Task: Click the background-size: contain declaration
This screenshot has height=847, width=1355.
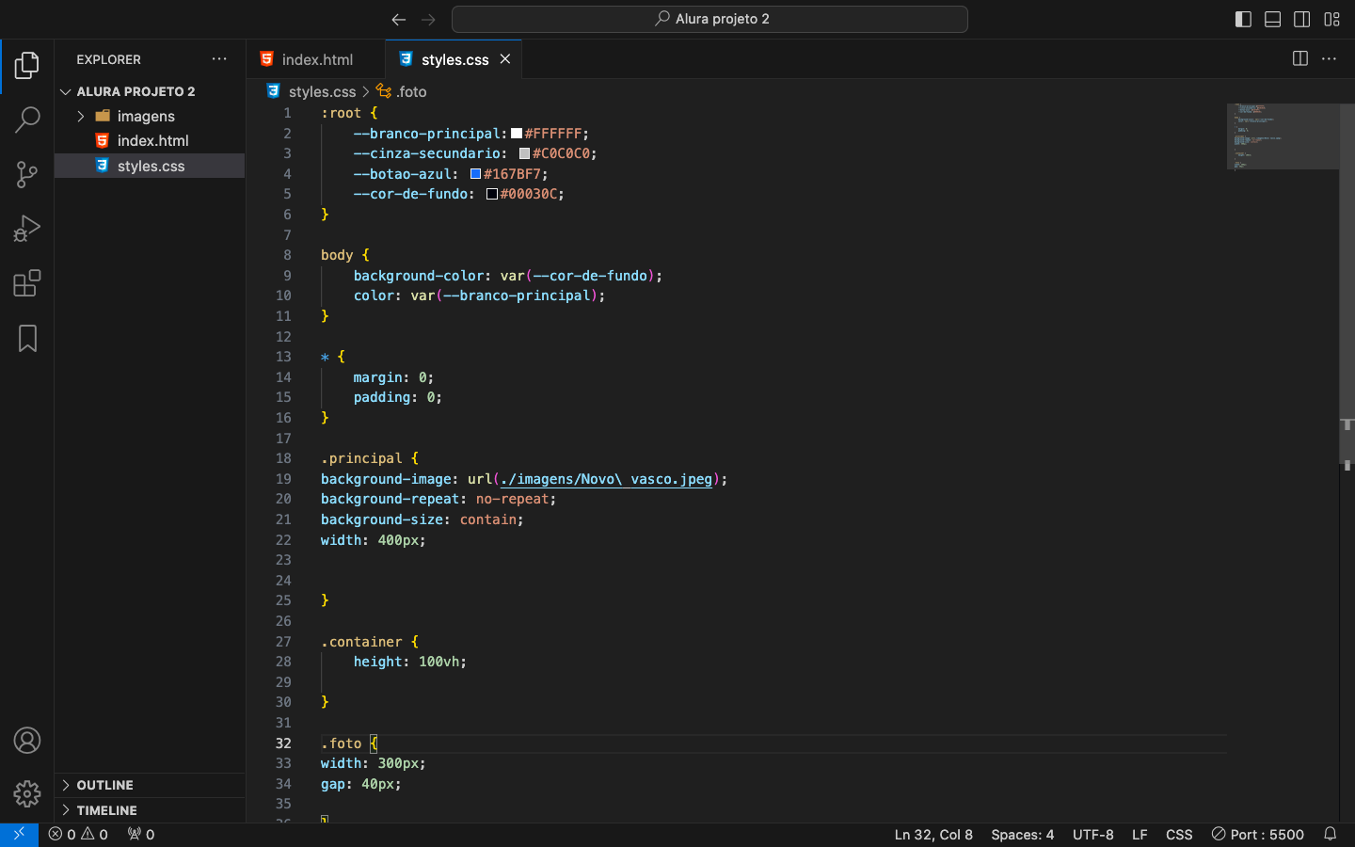Action: 422,519
